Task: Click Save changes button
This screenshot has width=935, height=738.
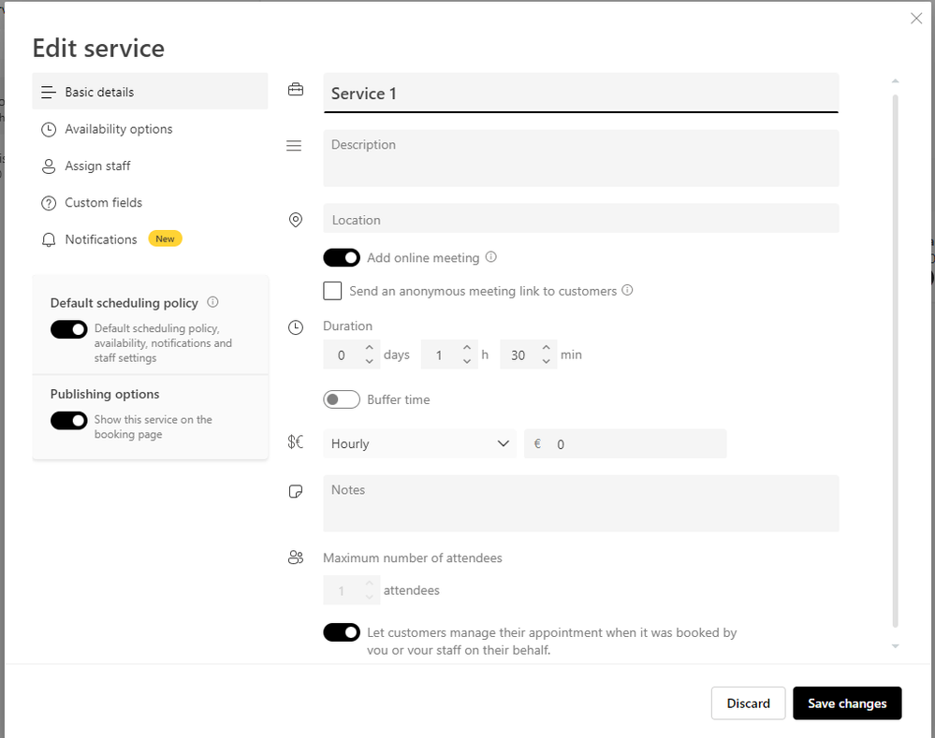Action: coord(847,703)
